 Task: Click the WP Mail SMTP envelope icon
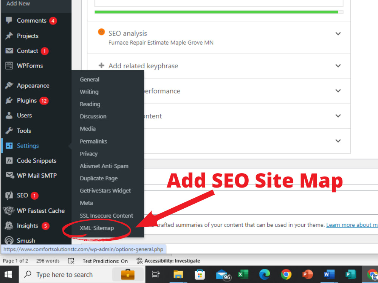pyautogui.click(x=10, y=175)
